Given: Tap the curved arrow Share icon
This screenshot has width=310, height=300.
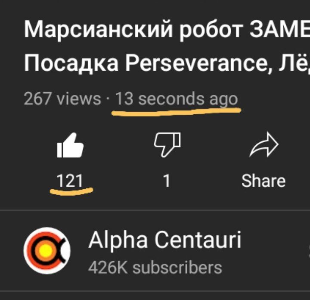Looking at the screenshot, I should pyautogui.click(x=264, y=144).
